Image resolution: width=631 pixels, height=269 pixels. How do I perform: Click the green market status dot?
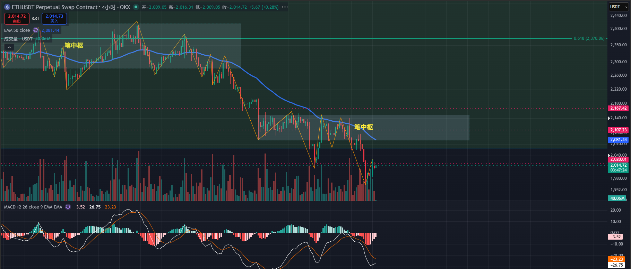[136, 7]
